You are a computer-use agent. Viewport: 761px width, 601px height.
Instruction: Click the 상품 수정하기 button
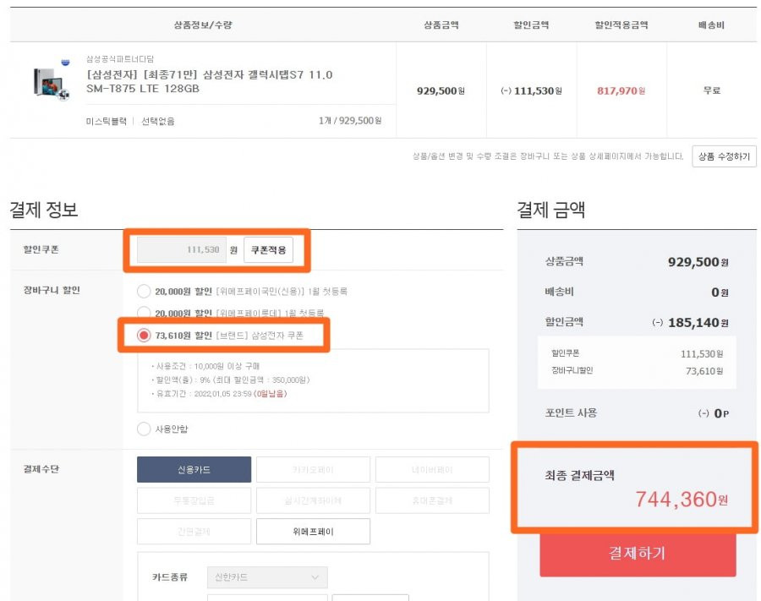(x=724, y=156)
